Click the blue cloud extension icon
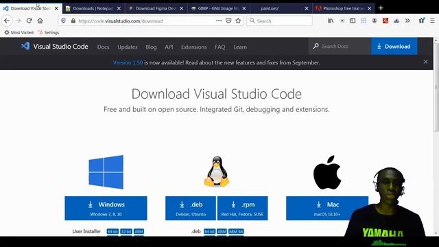This screenshot has width=439, height=247. click(x=396, y=21)
